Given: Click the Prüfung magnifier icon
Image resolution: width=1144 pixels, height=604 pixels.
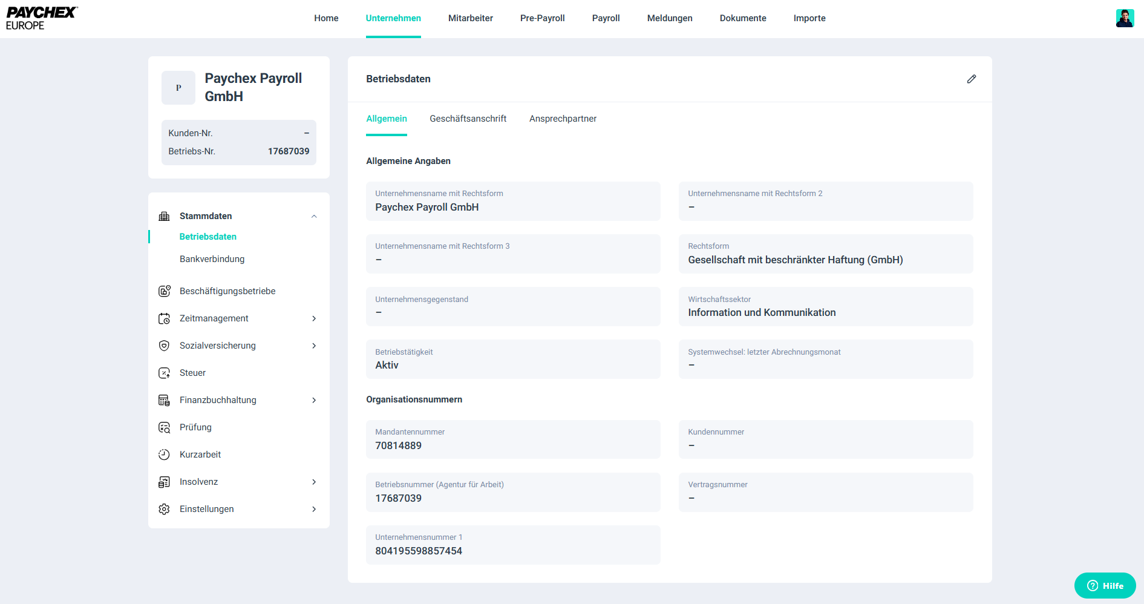Looking at the screenshot, I should coord(164,427).
